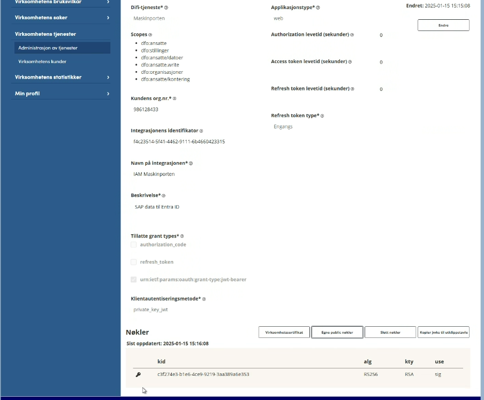Image resolution: width=484 pixels, height=400 pixels.
Task: Click Kopier jwks til utklippstavle button
Action: [x=443, y=332]
